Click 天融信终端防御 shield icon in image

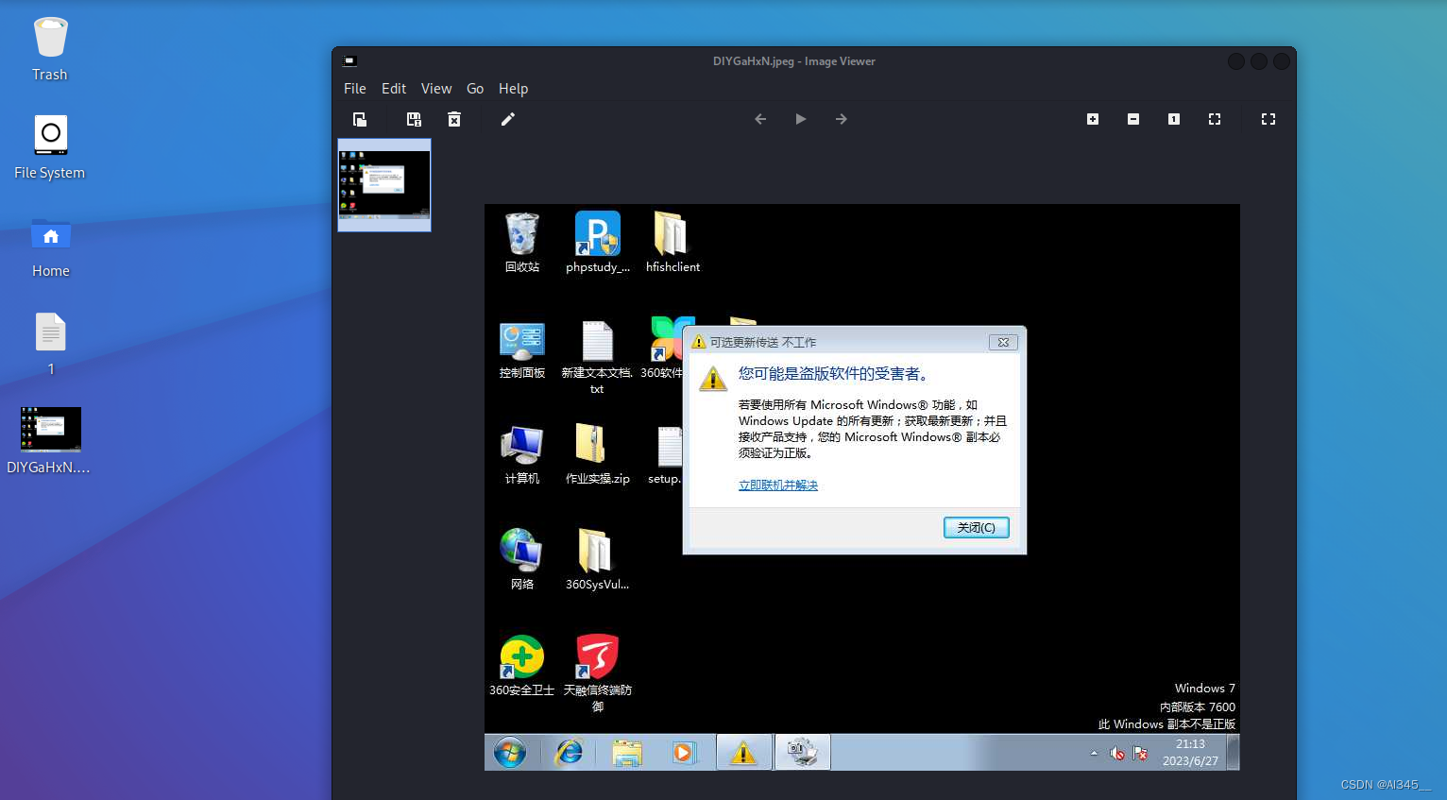coord(598,672)
